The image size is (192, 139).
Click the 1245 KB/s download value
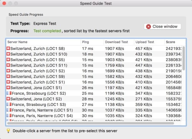(x=114, y=99)
